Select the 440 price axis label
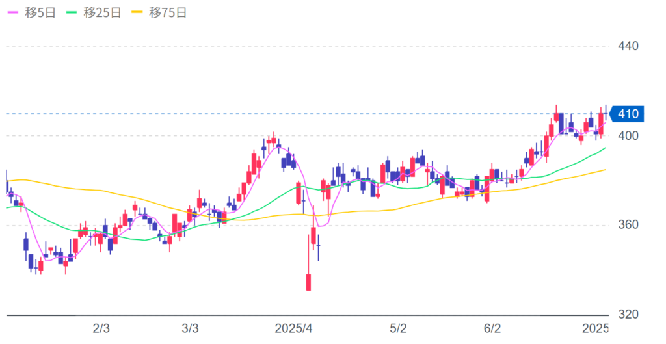This screenshot has width=666, height=344. coord(628,46)
